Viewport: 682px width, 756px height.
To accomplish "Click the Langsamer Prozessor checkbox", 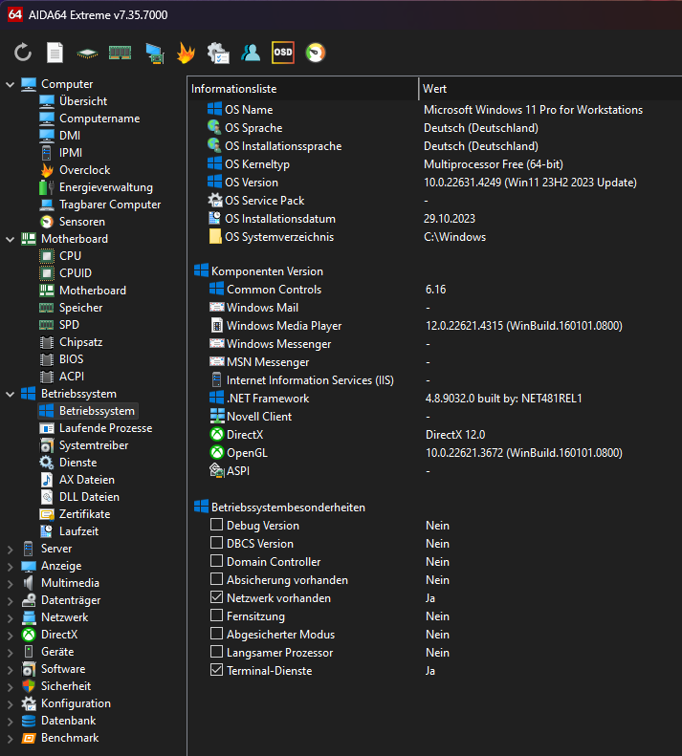I will pos(217,652).
